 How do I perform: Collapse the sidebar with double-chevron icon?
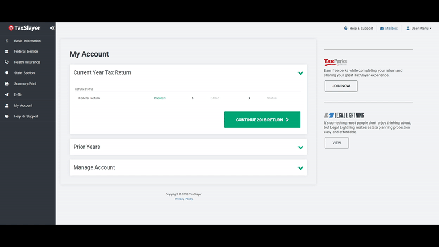[52, 28]
